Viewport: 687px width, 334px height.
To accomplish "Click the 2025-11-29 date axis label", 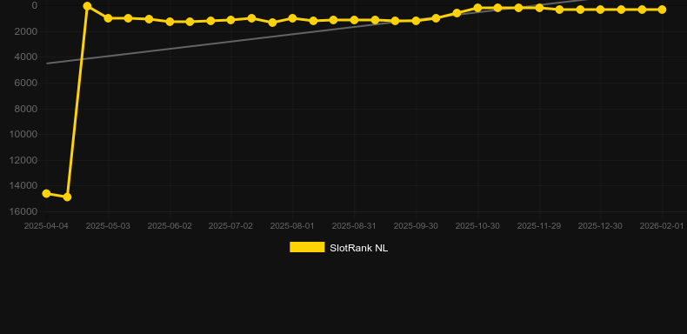I will click(539, 226).
